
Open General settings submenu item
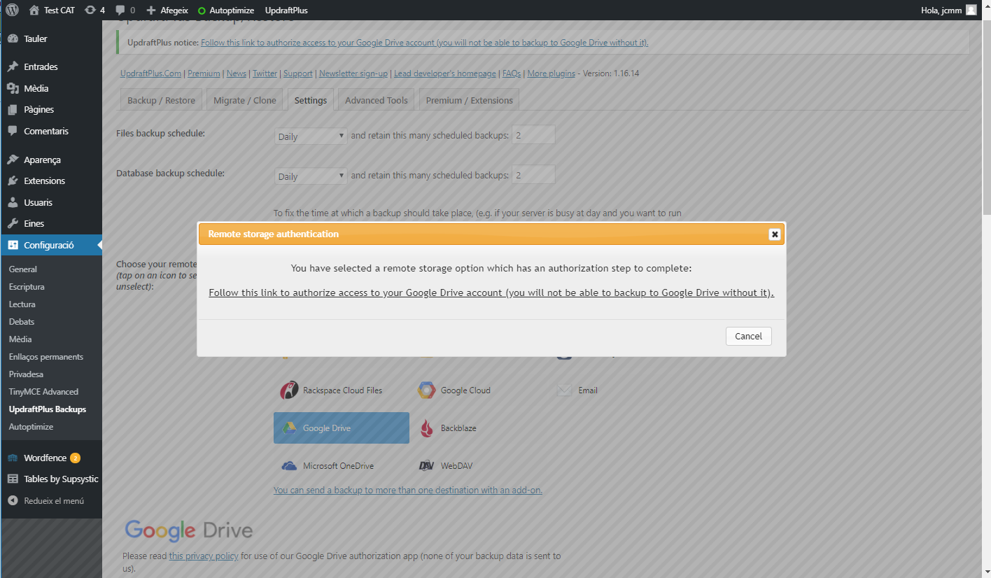point(23,269)
